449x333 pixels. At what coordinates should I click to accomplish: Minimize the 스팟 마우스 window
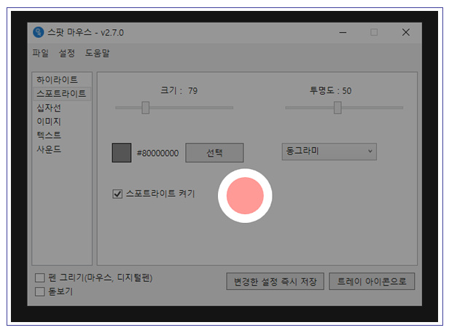click(x=343, y=32)
